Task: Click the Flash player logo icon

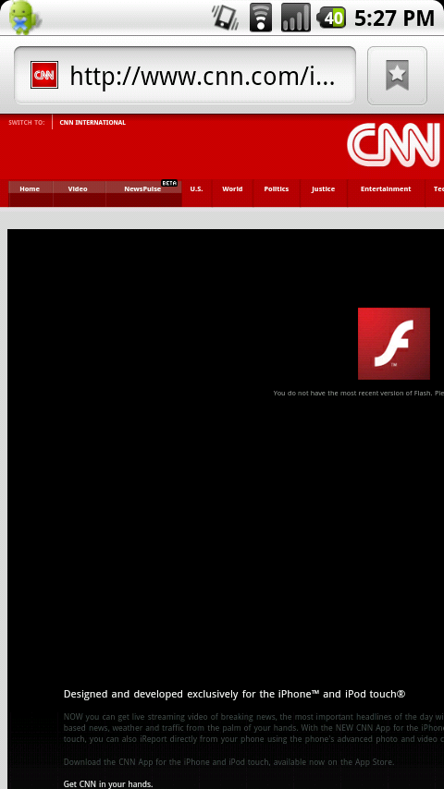Action: pyautogui.click(x=394, y=344)
